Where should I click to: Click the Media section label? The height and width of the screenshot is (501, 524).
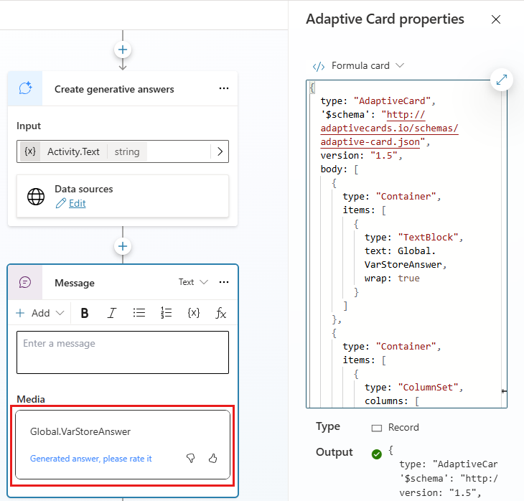pos(31,399)
